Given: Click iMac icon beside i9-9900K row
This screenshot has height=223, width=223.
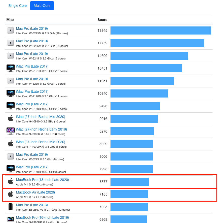Looking at the screenshot, I should click(11, 131).
